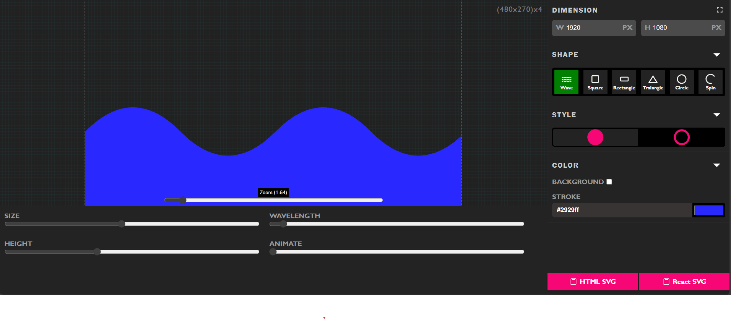The height and width of the screenshot is (319, 731).
Task: Enable the Background checkbox
Action: pos(609,182)
